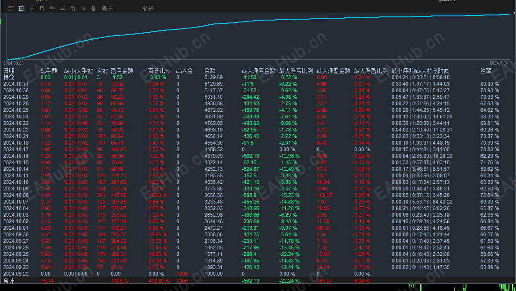Image resolution: width=516 pixels, height=291 pixels.
Task: Select the 2024.10.31 date row
Action: point(258,84)
